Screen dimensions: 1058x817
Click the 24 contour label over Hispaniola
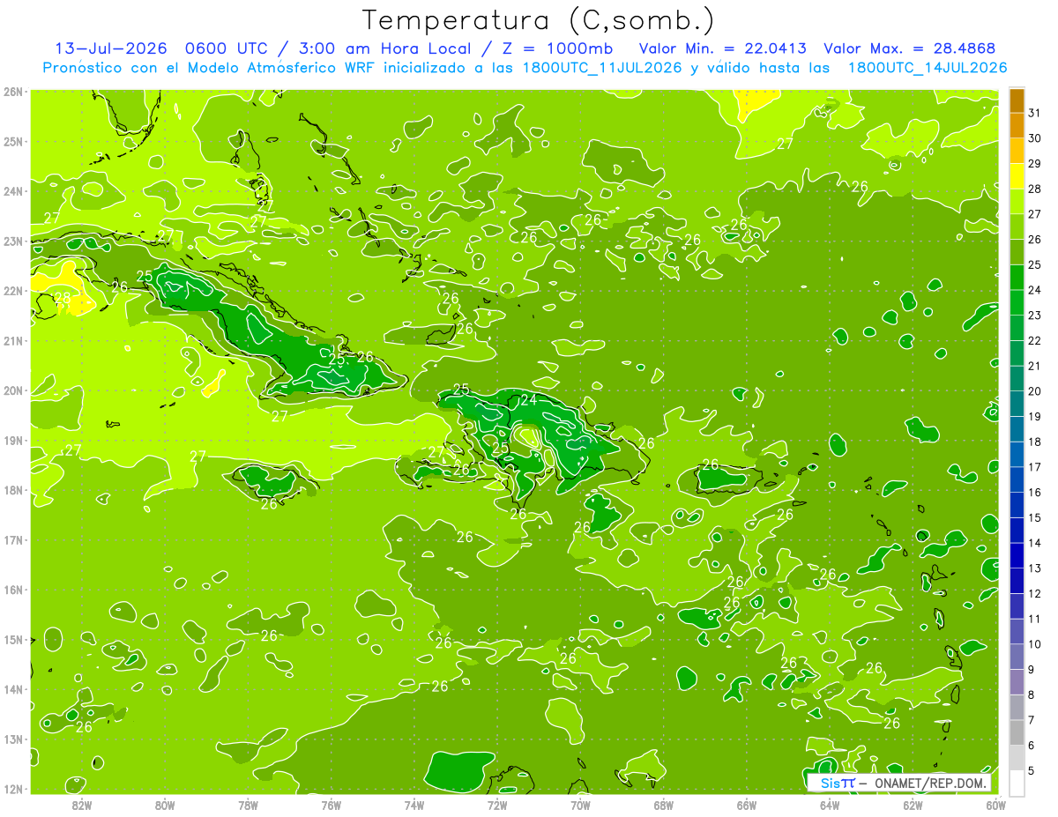[528, 400]
